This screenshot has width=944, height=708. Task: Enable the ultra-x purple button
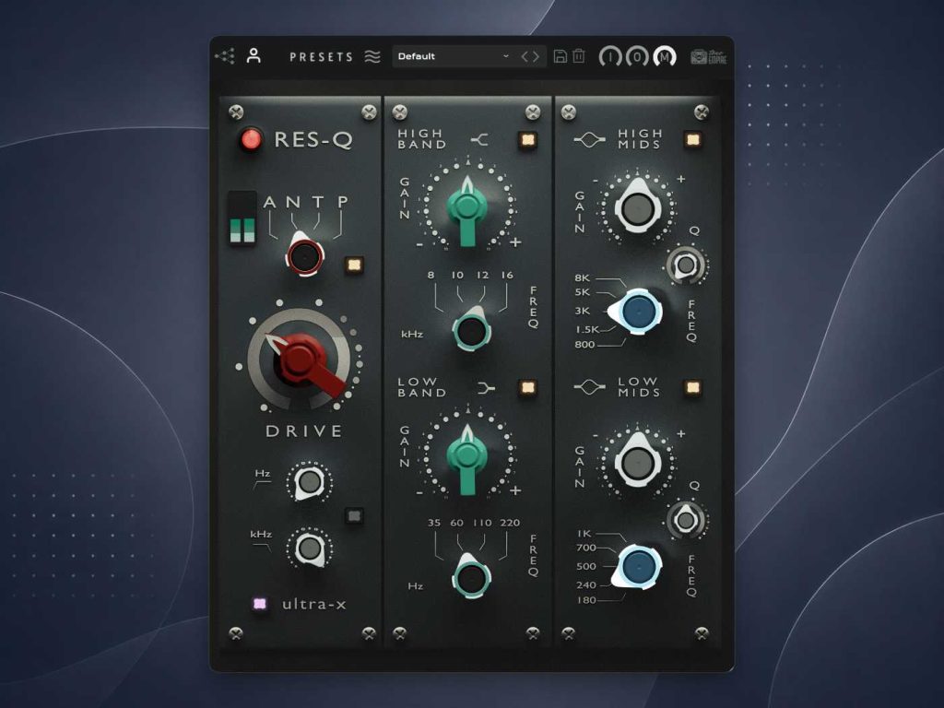[259, 603]
